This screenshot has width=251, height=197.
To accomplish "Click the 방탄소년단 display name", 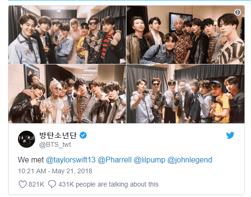I will [x=58, y=135].
